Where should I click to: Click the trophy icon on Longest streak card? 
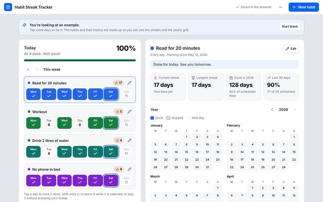[x=193, y=78]
